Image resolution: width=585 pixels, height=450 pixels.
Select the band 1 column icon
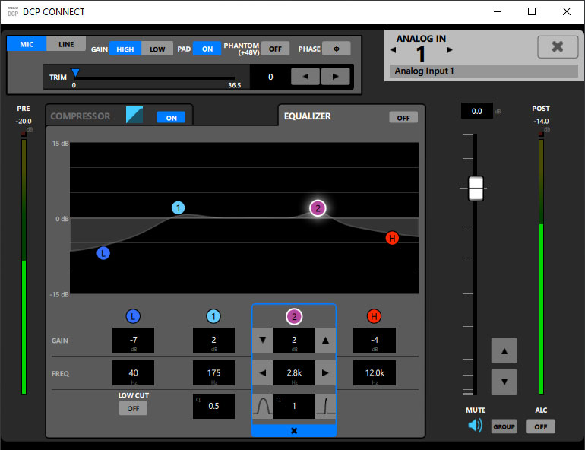(213, 316)
